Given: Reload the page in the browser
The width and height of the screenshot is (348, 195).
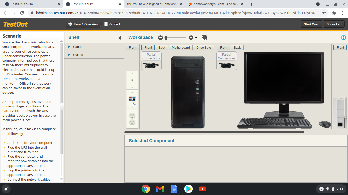Looking at the screenshot, I should (x=22, y=13).
